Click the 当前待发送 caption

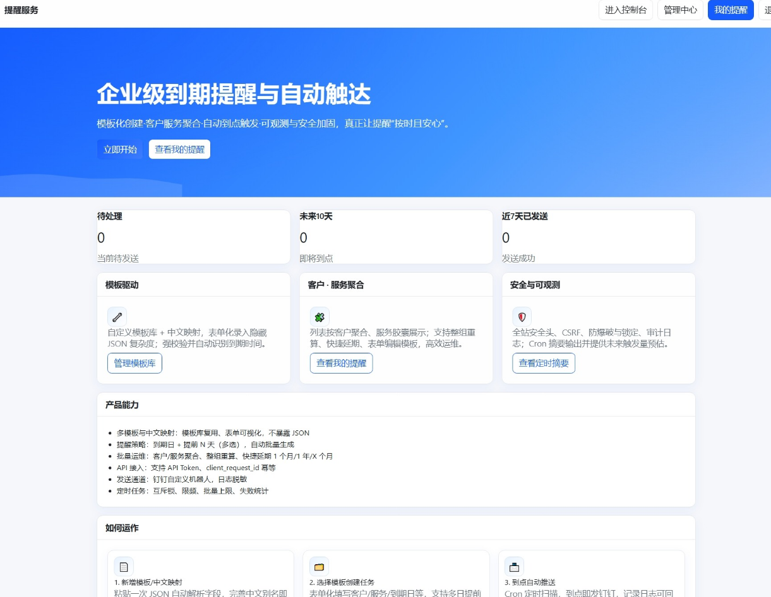118,259
